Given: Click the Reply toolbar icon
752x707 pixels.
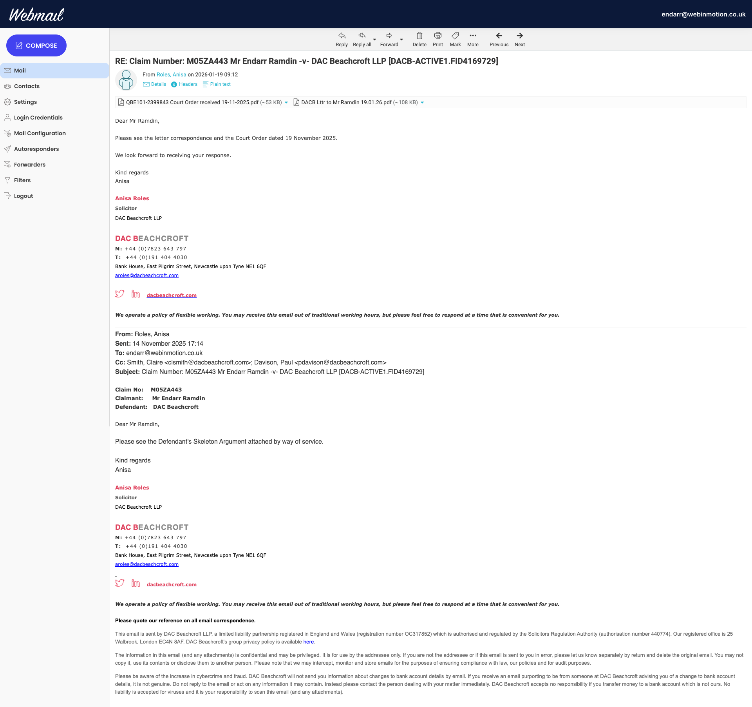Looking at the screenshot, I should click(x=342, y=36).
